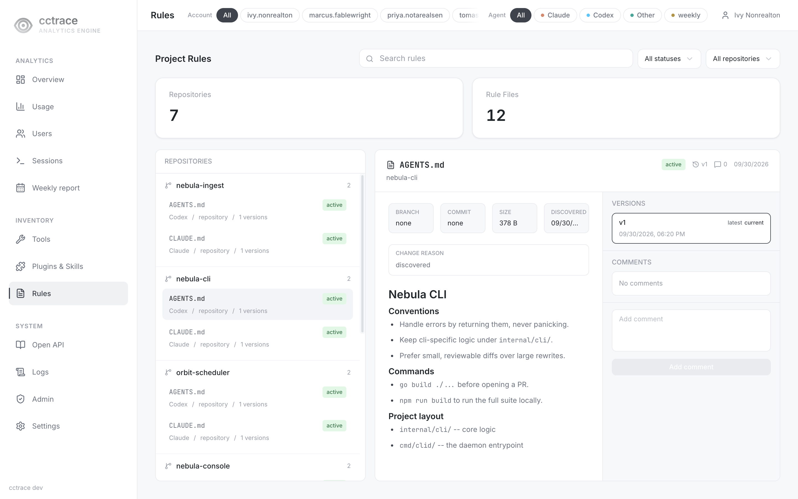
Task: Click the Plugins & Skills puzzle icon
Action: click(x=21, y=266)
